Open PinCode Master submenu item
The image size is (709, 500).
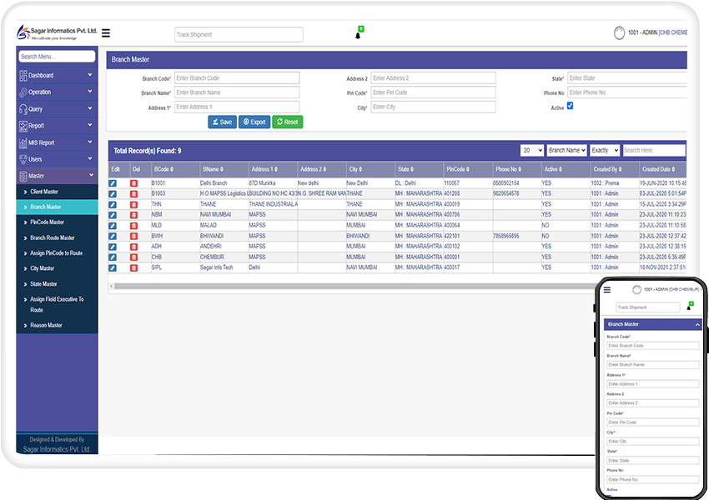[57, 222]
